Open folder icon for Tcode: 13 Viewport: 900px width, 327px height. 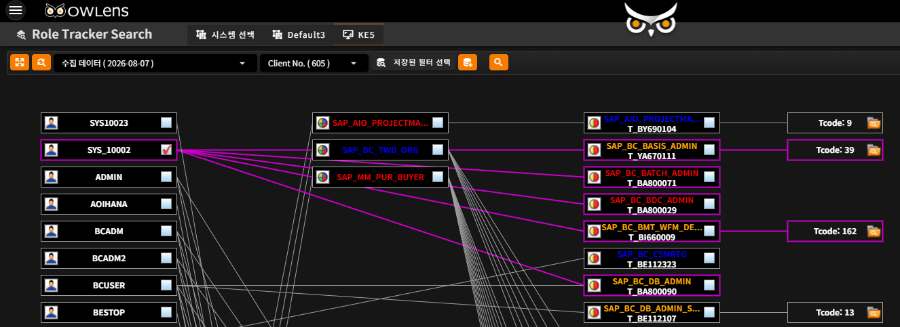pos(873,312)
